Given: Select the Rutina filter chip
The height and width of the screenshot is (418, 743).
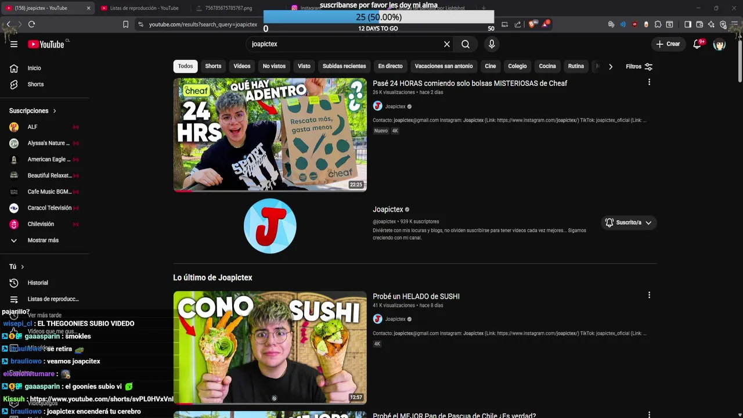Looking at the screenshot, I should (x=576, y=66).
